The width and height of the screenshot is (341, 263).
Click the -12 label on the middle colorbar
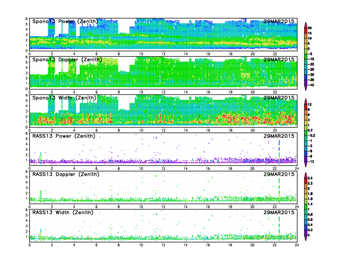(311, 162)
